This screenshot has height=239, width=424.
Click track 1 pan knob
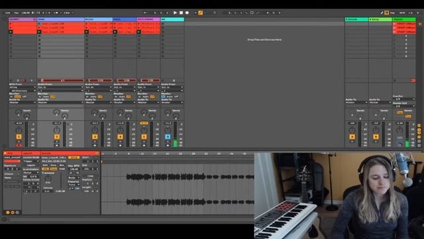pos(19,130)
